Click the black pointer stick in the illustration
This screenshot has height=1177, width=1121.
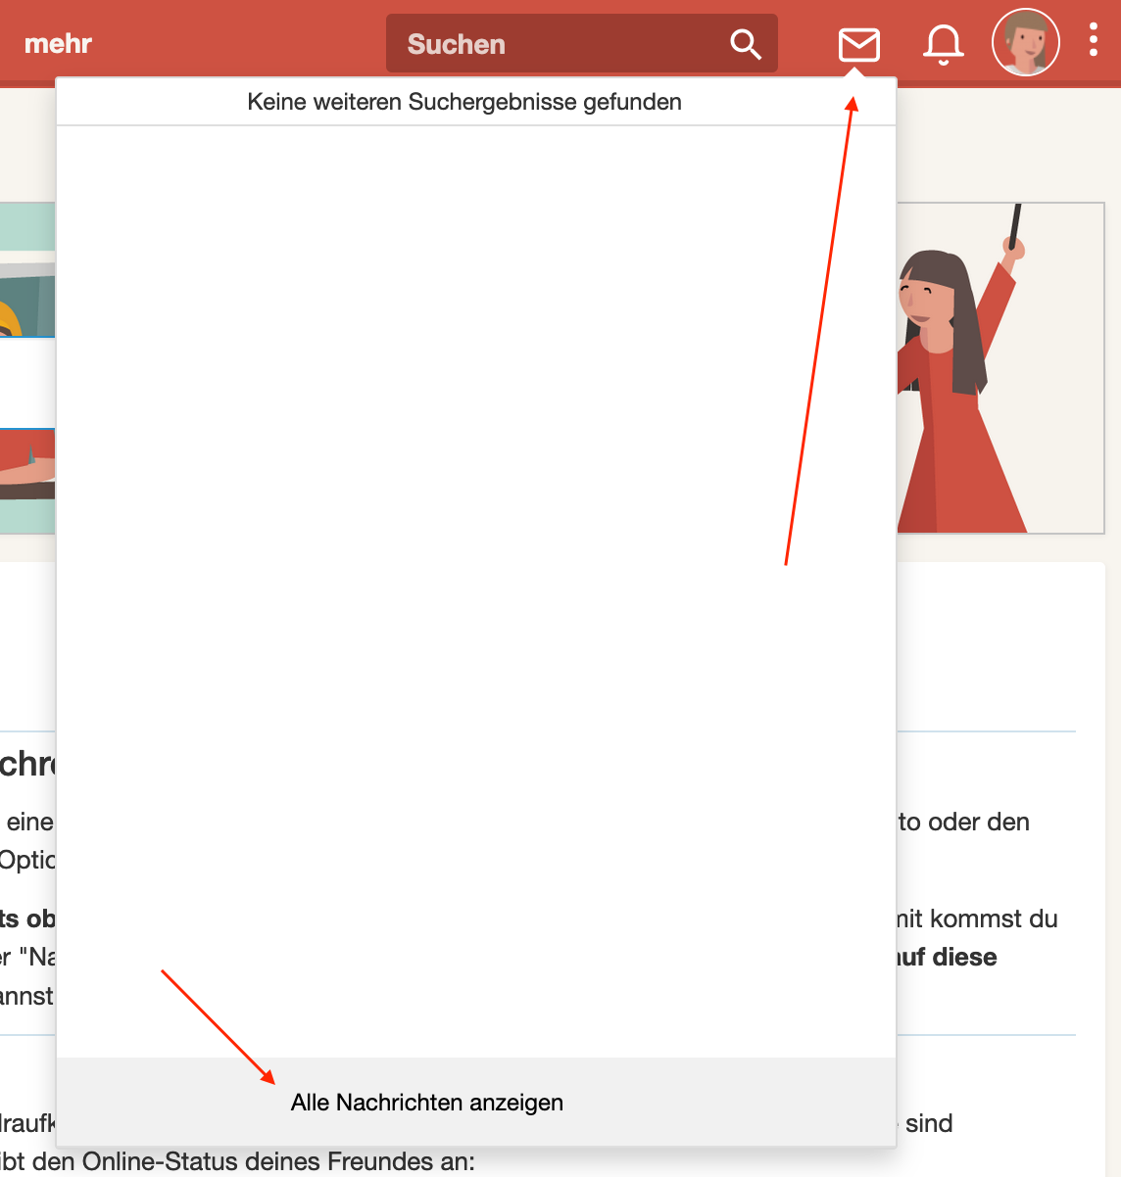click(1014, 225)
